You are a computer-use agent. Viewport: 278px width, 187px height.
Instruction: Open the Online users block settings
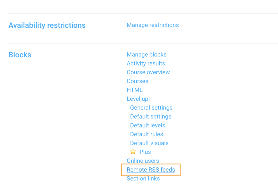point(143,161)
